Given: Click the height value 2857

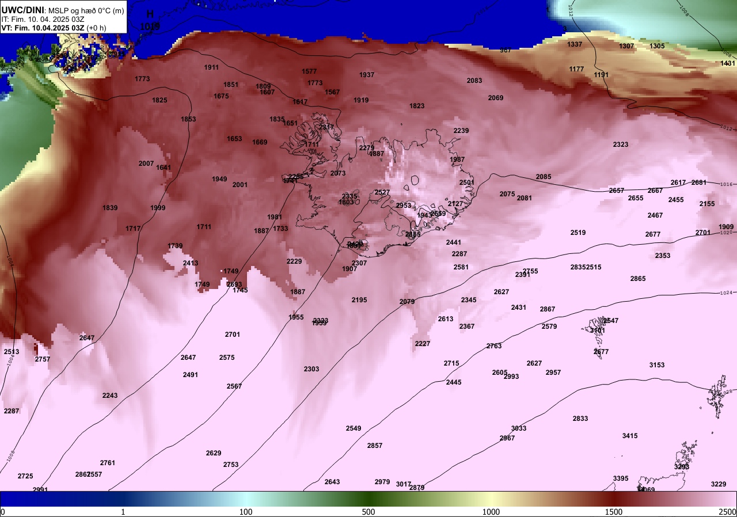Looking at the screenshot, I should [375, 446].
